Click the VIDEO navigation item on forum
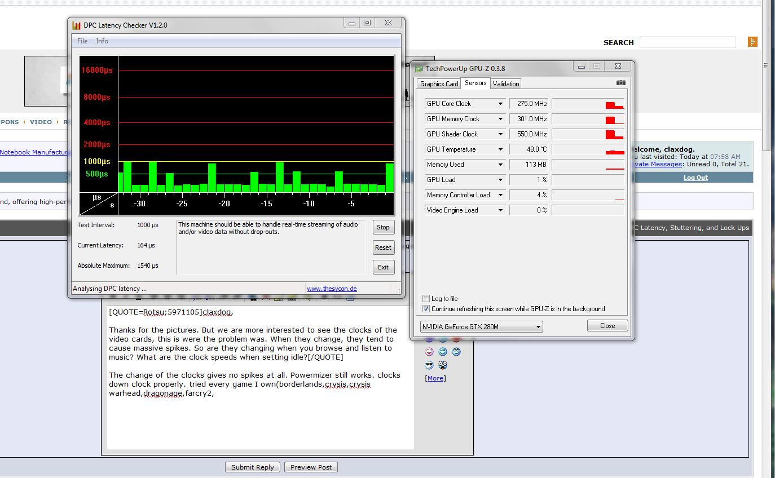This screenshot has width=775, height=478. (x=41, y=122)
